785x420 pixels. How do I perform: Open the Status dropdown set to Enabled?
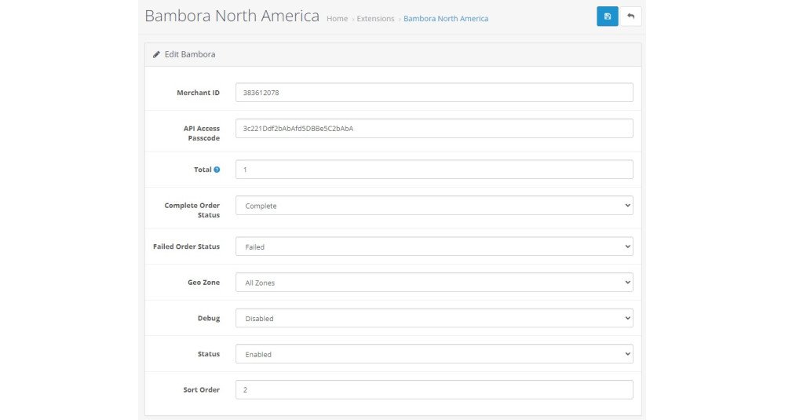[434, 354]
